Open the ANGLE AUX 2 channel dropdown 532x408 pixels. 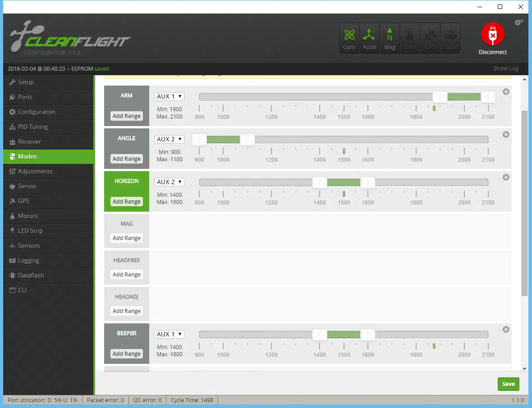pos(170,139)
